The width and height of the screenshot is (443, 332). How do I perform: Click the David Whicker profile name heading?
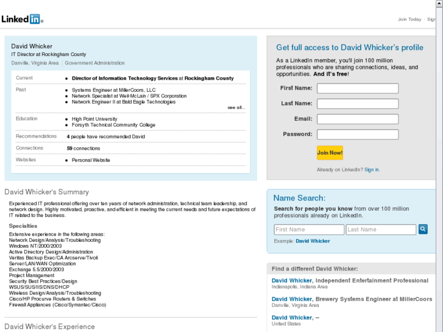(32, 46)
